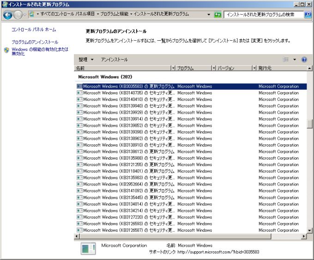The height and width of the screenshot is (260, 314).
Task: Click すべてのコントロール パネル項目 breadcrumb
Action: pos(67,14)
